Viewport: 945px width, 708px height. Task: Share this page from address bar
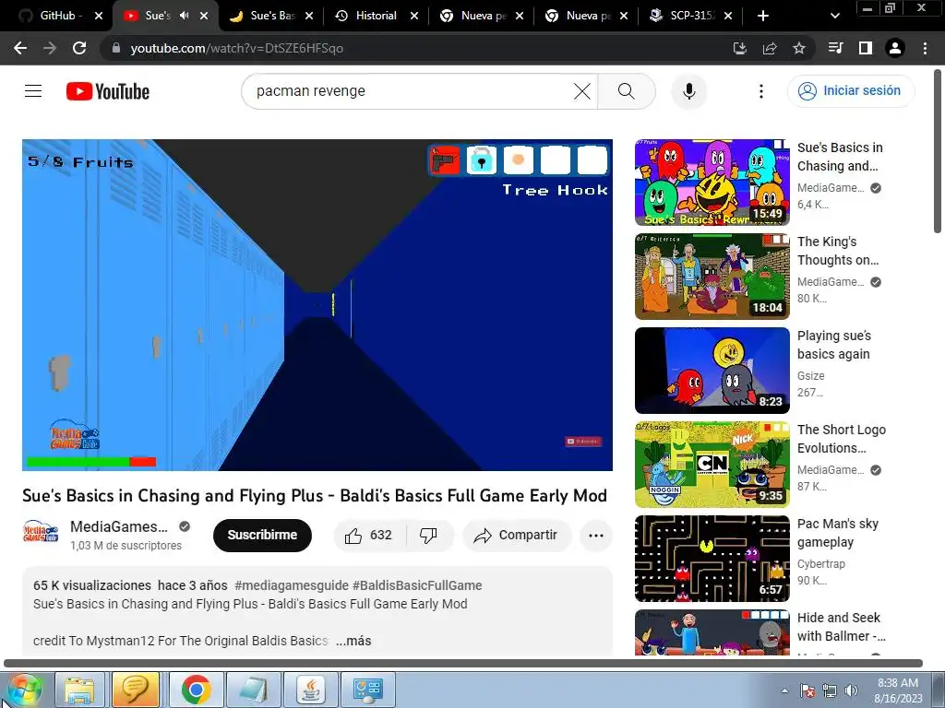[770, 48]
